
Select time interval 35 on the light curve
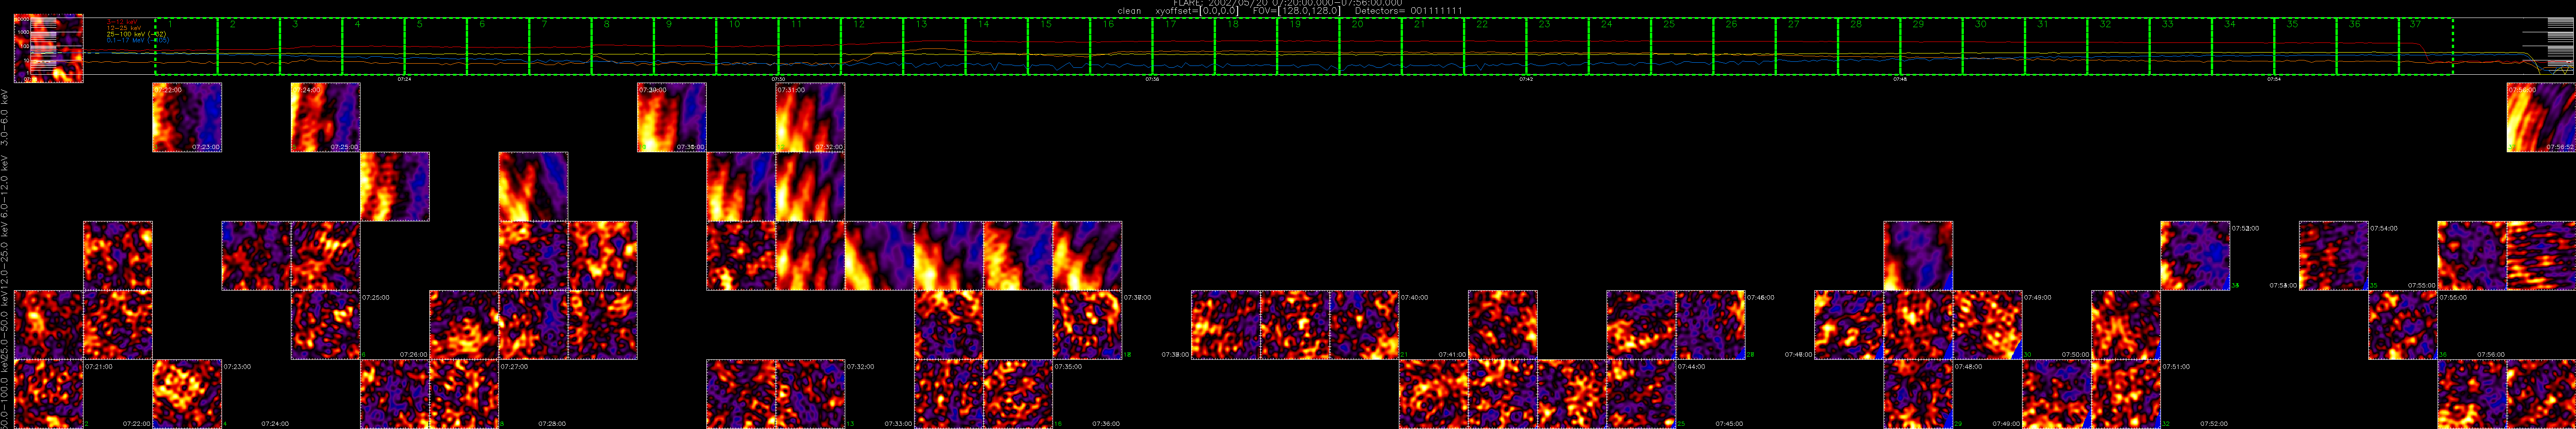coord(2305,46)
